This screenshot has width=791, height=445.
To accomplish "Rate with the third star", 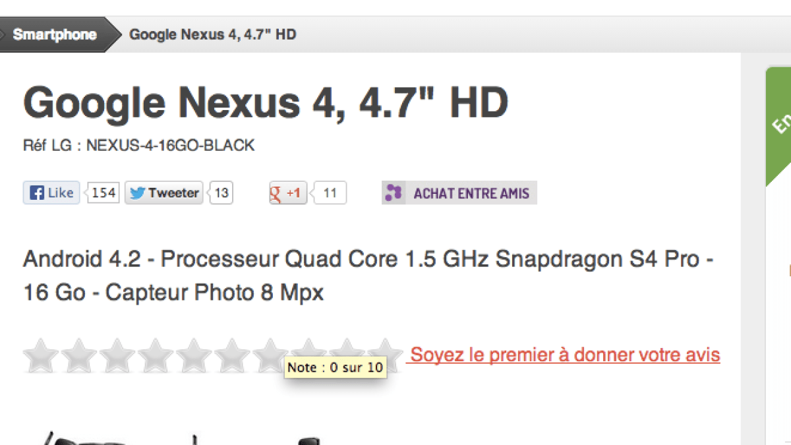I will [x=117, y=355].
